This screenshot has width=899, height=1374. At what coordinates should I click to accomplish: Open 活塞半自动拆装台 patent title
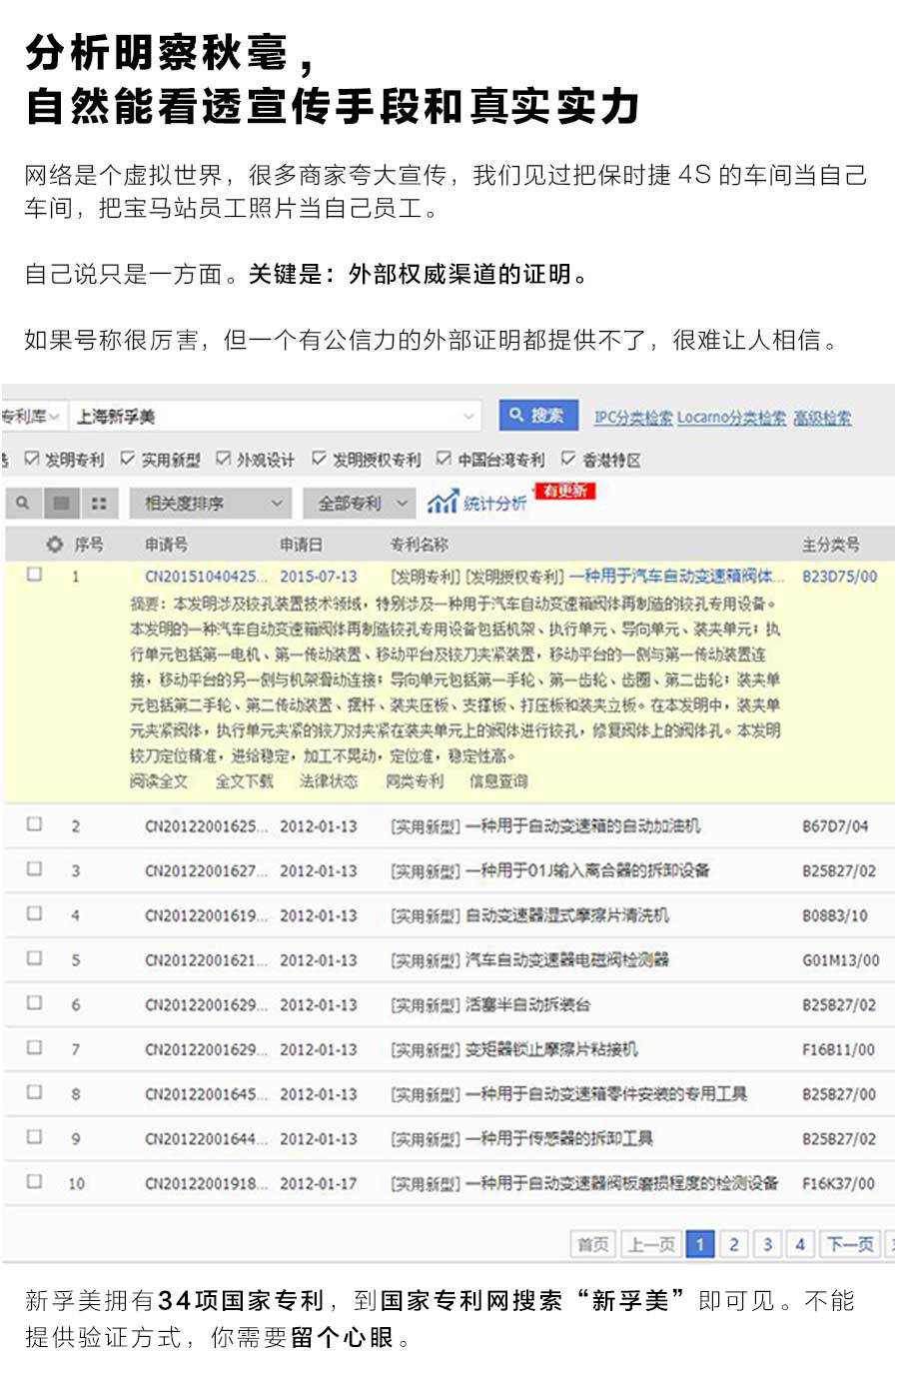[528, 1004]
